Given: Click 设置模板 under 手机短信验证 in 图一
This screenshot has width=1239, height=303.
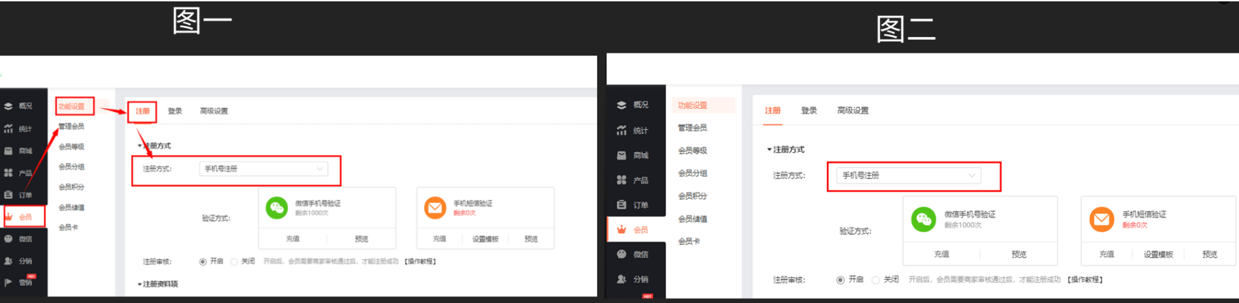Looking at the screenshot, I should pos(485,239).
